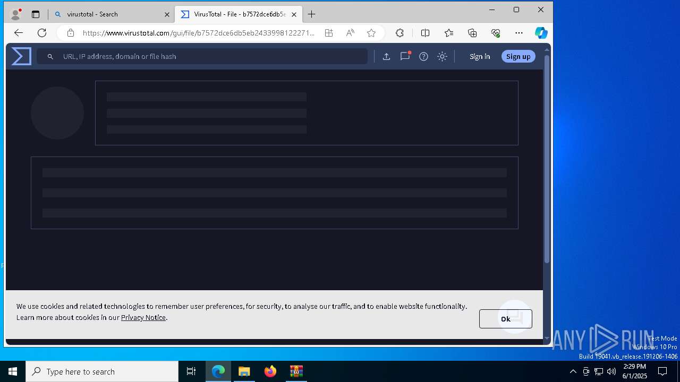Reload the page with the refresh icon
This screenshot has height=382, width=680.
click(42, 33)
